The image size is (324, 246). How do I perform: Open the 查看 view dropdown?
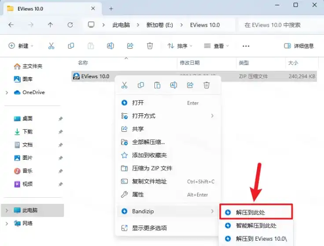click(x=216, y=46)
